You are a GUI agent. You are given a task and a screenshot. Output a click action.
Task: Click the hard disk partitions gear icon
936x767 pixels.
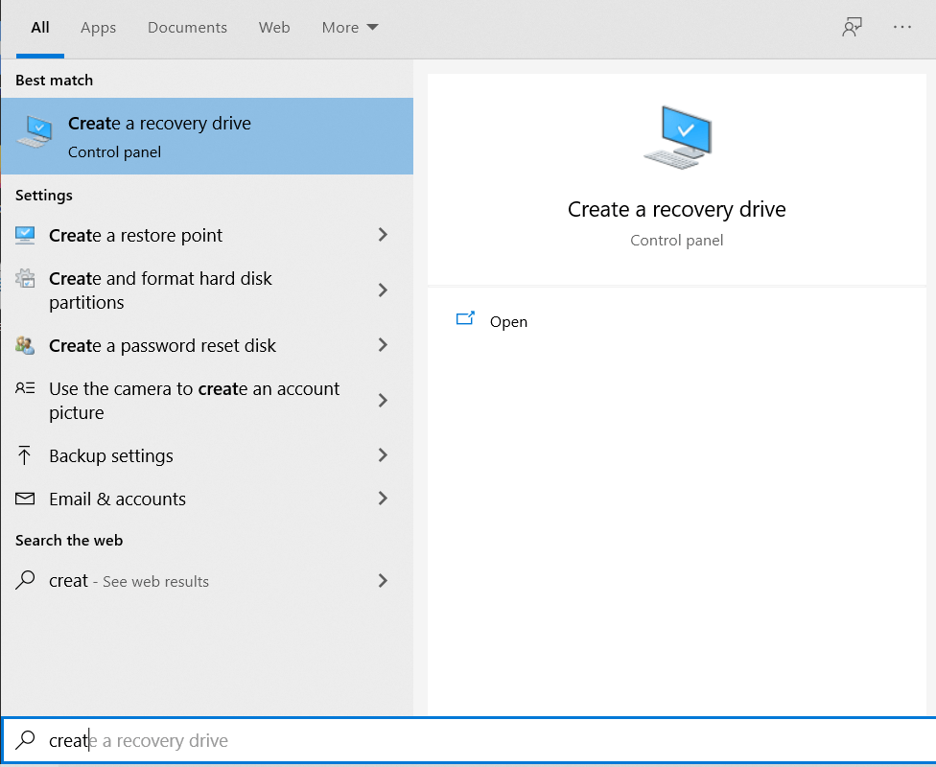(x=26, y=279)
